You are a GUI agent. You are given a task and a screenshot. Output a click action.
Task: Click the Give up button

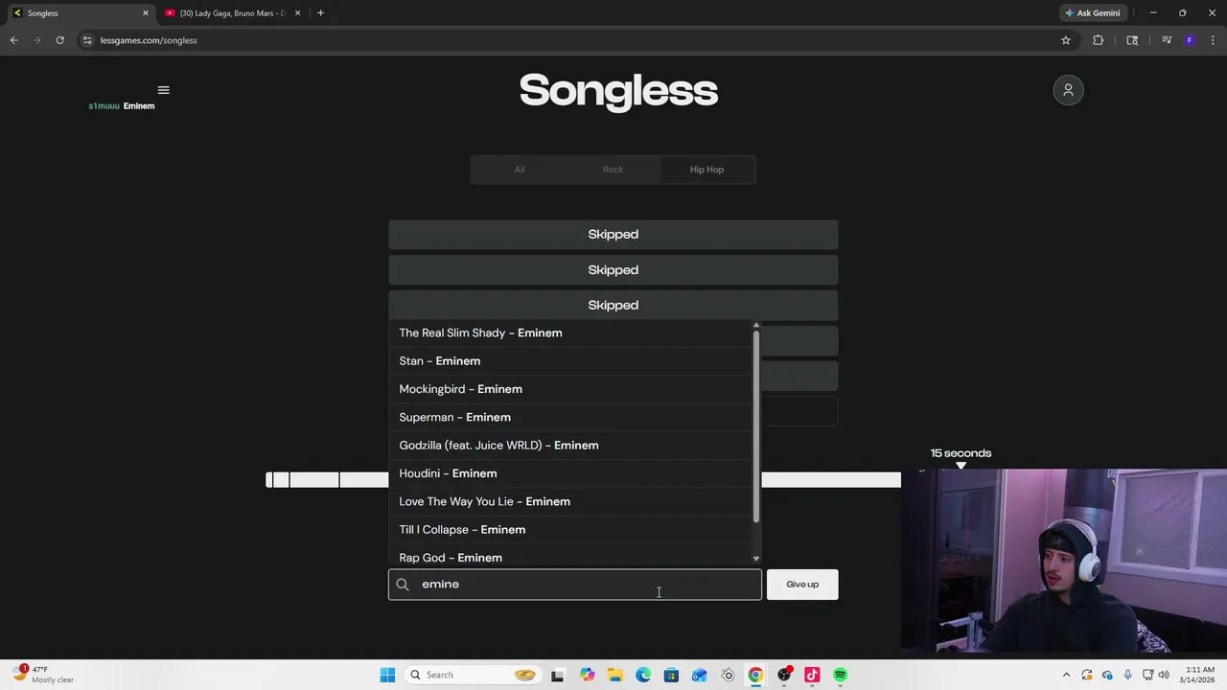click(x=802, y=585)
